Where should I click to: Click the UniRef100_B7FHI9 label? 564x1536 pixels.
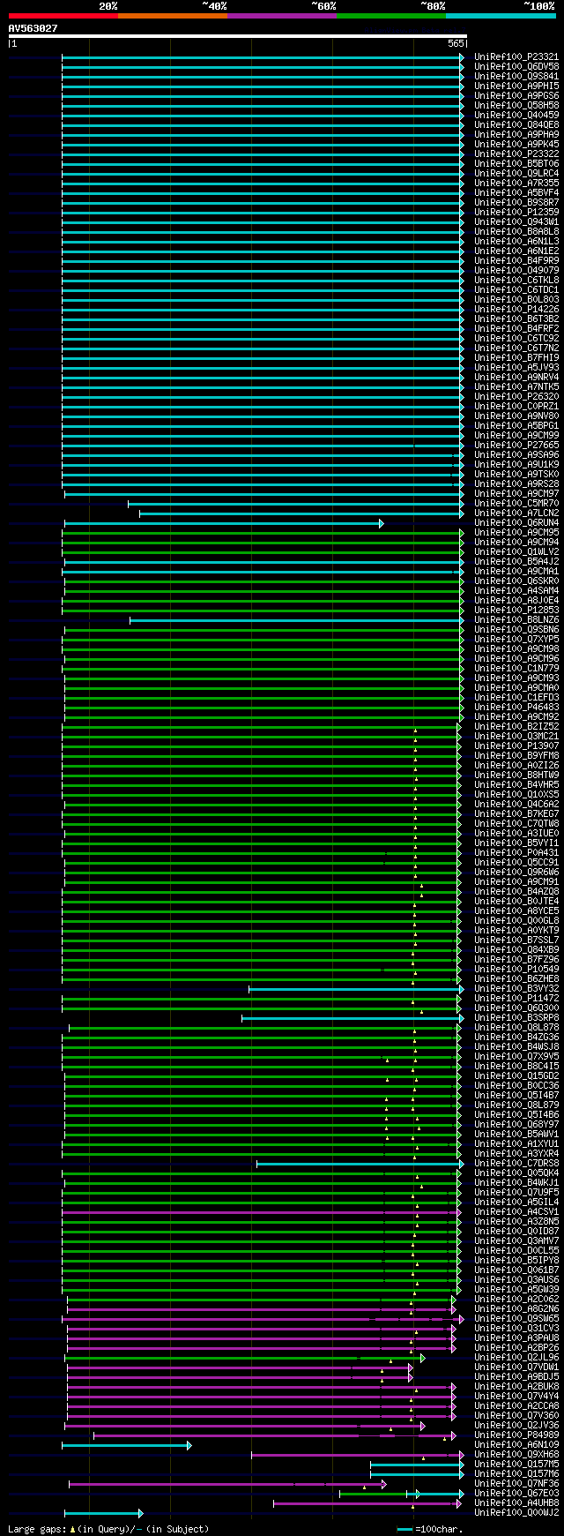(x=516, y=357)
